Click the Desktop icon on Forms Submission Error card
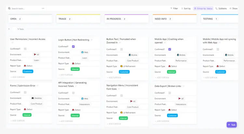244x134 pixels. 33,98
